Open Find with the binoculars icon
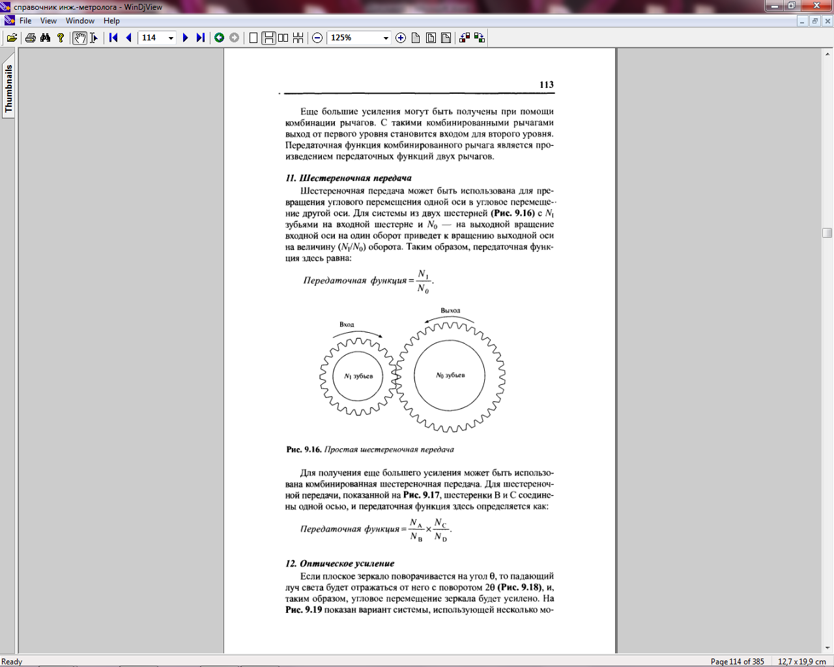The width and height of the screenshot is (834, 667). point(45,38)
